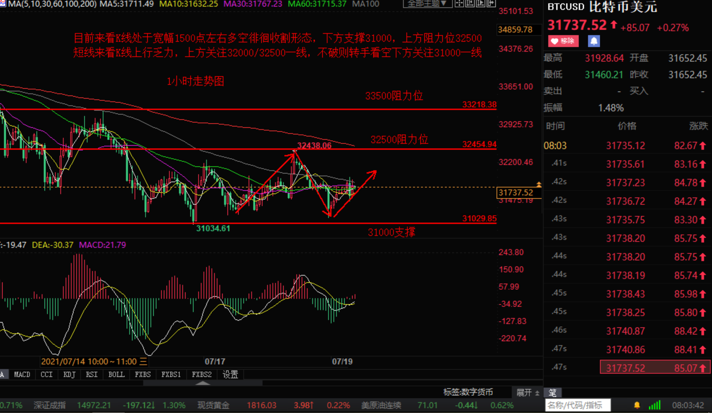Select the CCI indicator tab
The image size is (712, 413).
[46, 375]
